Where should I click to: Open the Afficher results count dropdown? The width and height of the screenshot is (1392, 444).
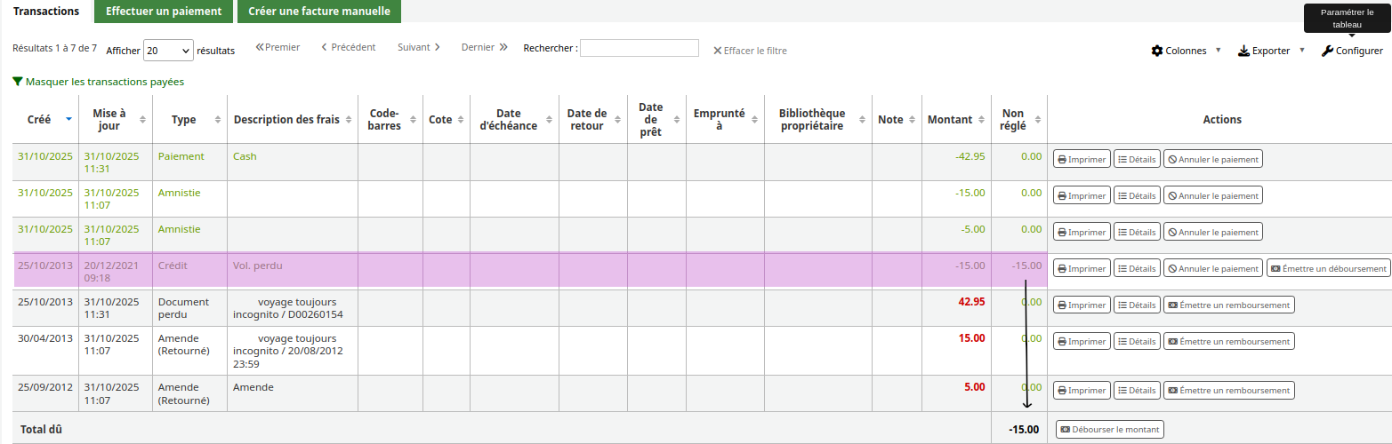click(168, 51)
